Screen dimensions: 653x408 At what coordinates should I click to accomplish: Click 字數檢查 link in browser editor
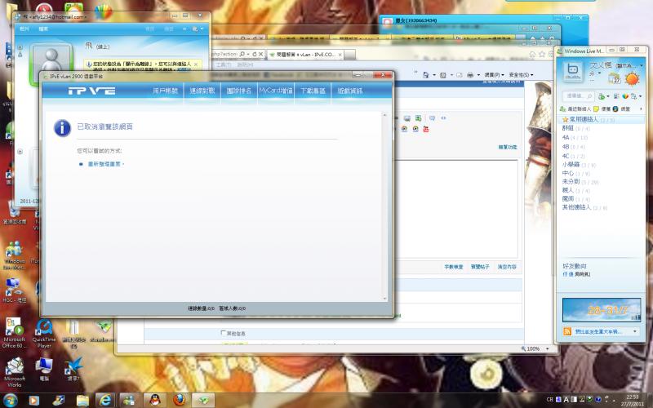click(454, 267)
